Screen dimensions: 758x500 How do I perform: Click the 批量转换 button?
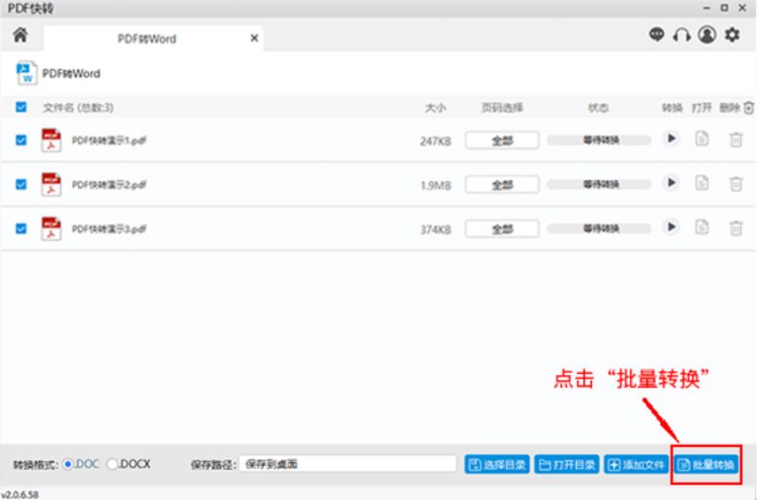pos(706,465)
